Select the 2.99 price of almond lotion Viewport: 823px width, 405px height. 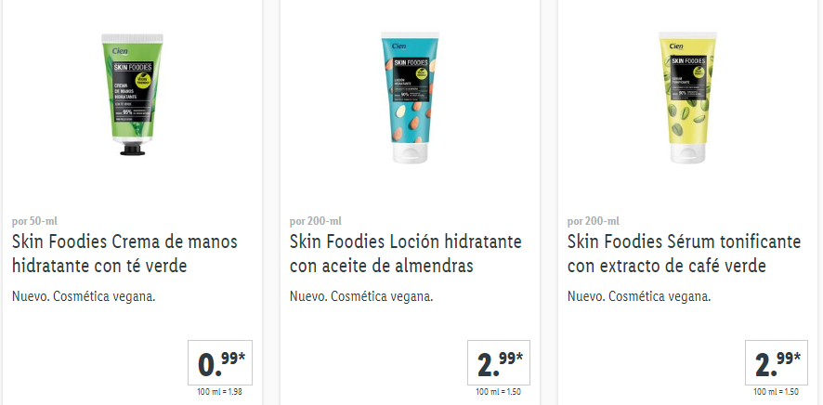click(499, 363)
